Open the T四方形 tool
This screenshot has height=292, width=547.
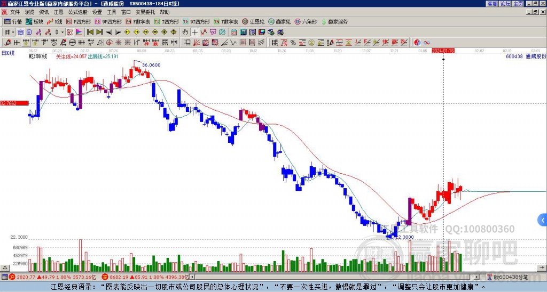167,21
